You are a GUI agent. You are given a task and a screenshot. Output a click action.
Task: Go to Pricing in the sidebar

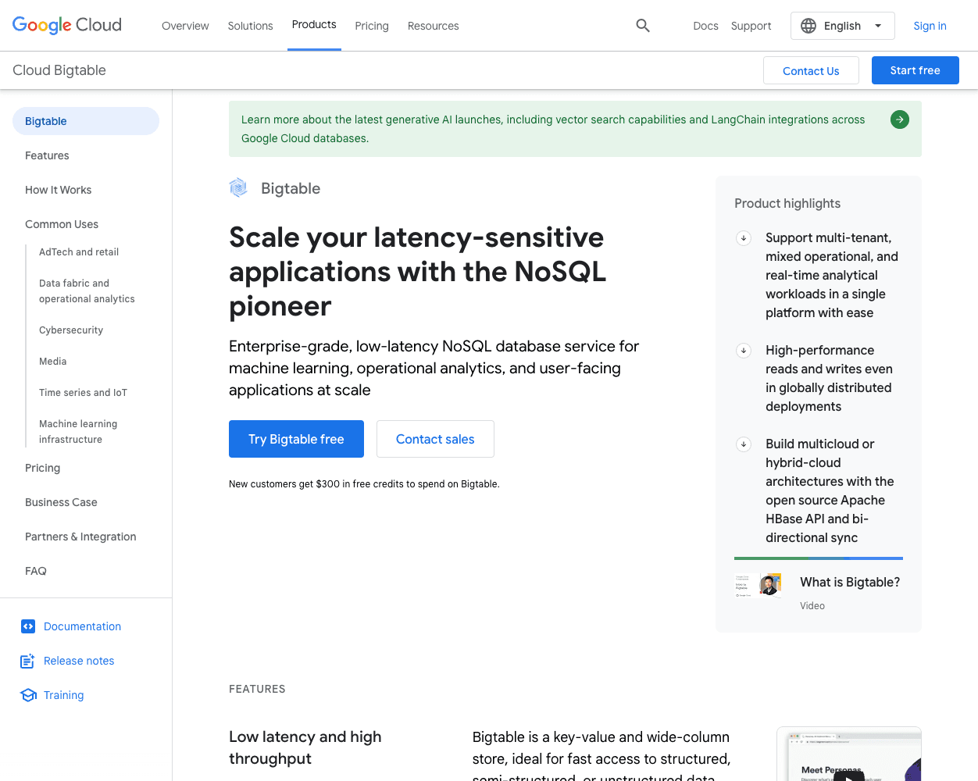(x=42, y=468)
